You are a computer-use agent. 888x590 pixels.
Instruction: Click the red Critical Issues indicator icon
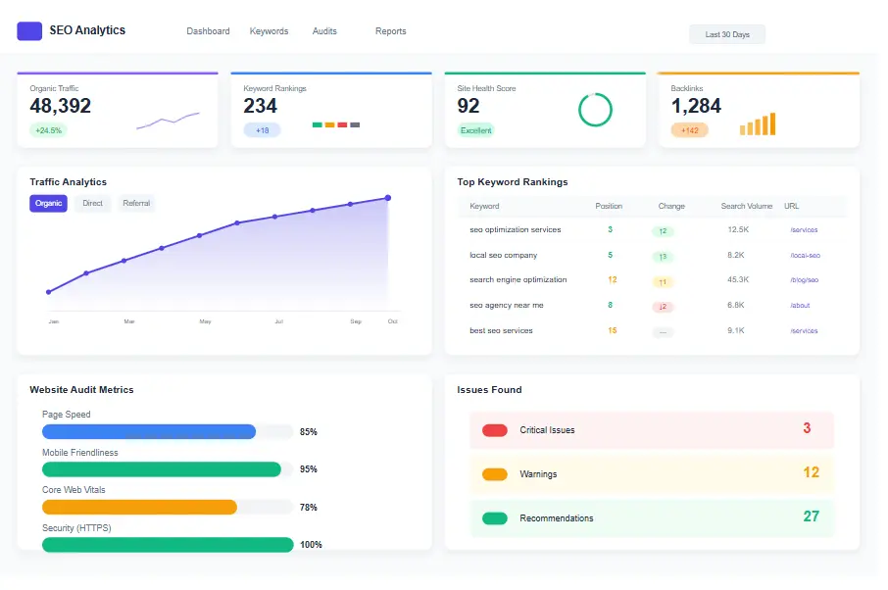point(495,429)
